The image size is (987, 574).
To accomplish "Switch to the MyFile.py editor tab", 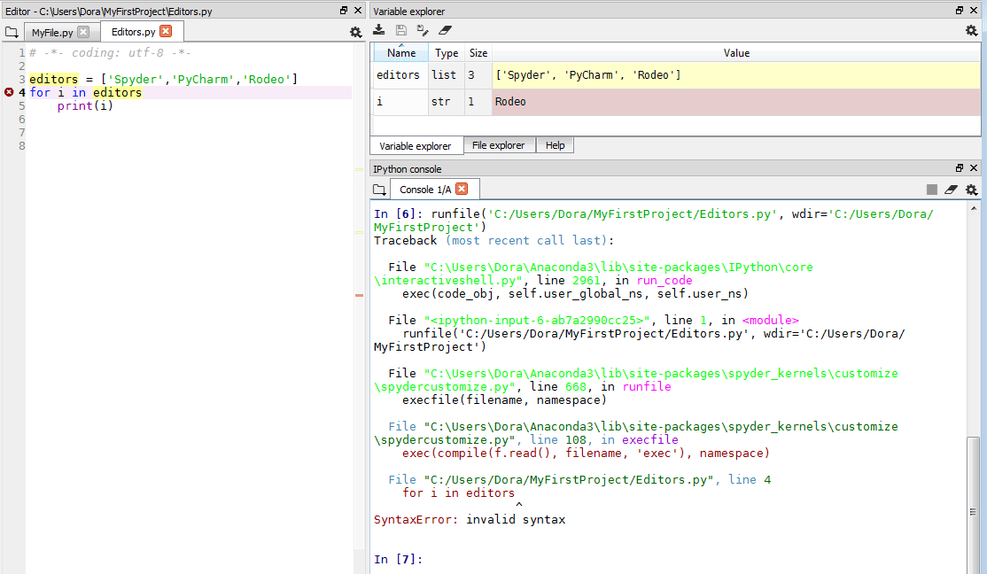I will click(x=50, y=32).
